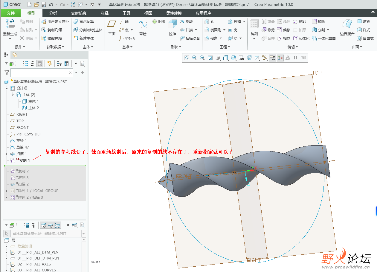
Task: Expand the 操作 group dropdown
Action: [x=20, y=47]
